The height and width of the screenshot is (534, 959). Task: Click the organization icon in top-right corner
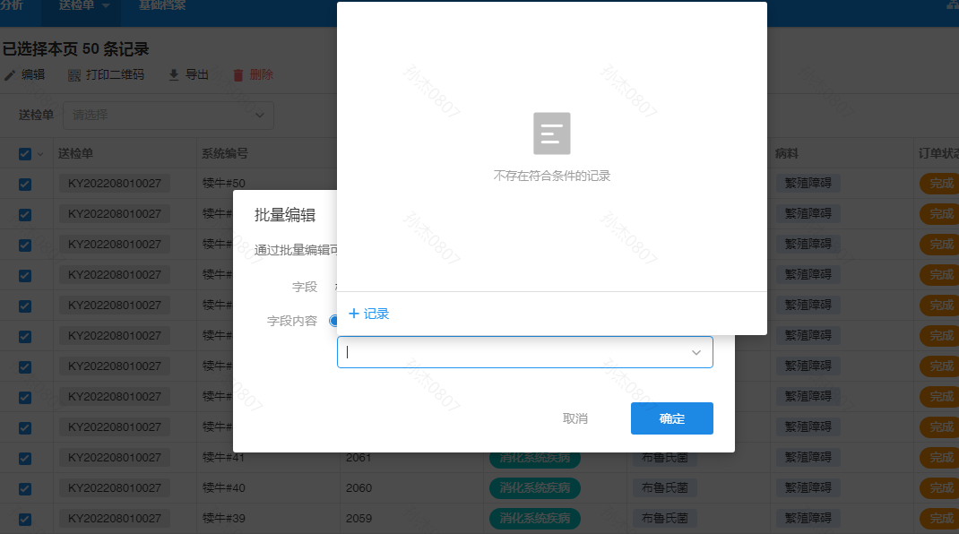point(952,5)
